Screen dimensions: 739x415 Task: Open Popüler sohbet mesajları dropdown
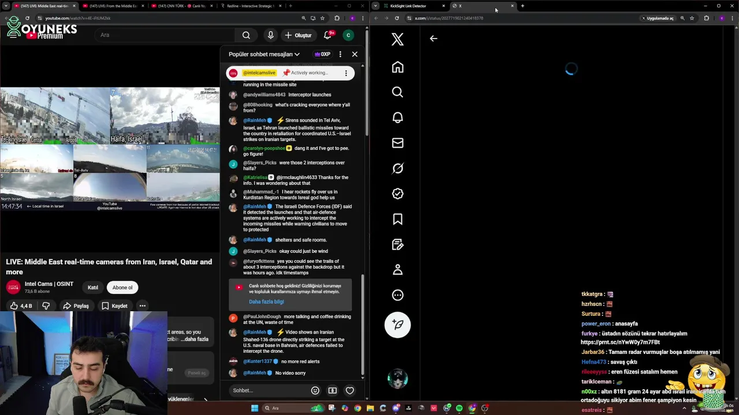pyautogui.click(x=264, y=54)
